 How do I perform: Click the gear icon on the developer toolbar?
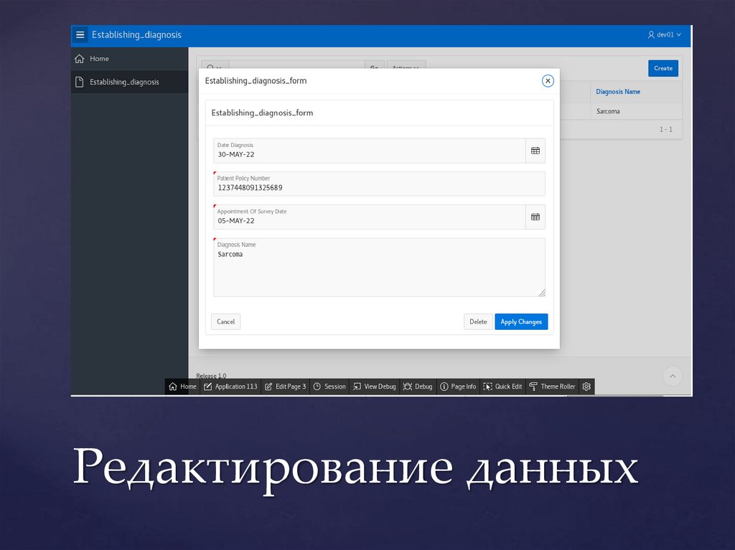pos(586,387)
